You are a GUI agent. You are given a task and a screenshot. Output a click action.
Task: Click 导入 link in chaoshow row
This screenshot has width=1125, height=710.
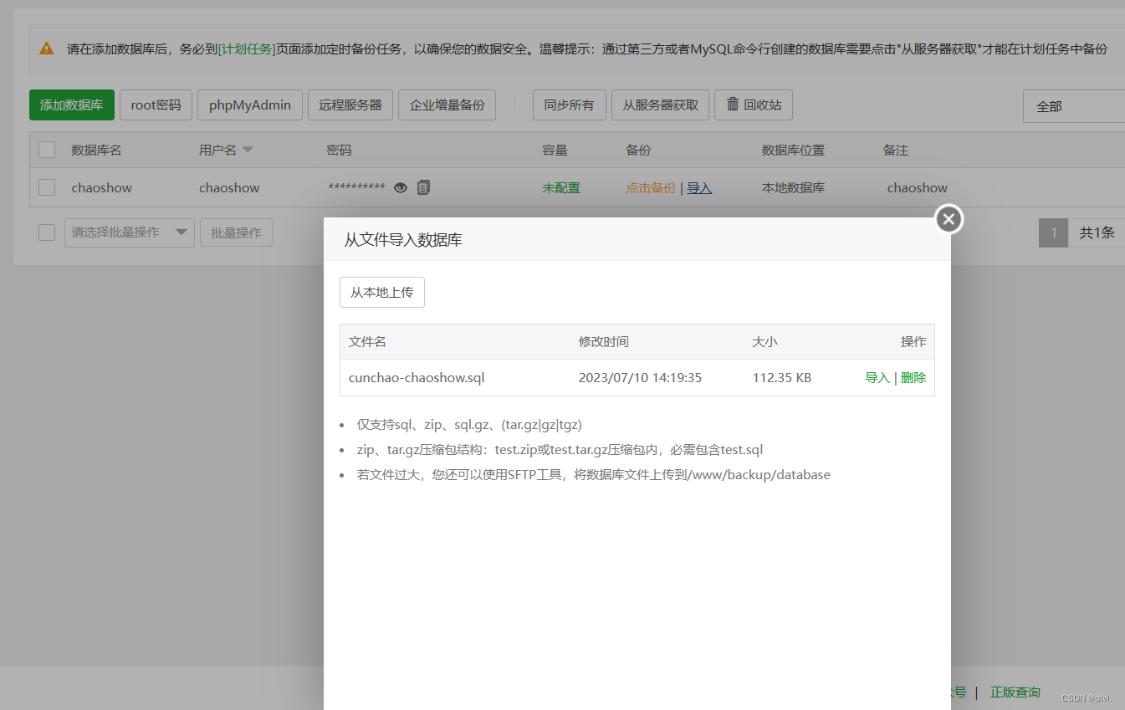(x=699, y=187)
